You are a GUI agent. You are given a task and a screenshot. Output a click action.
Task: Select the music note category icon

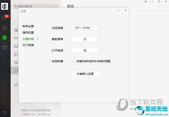pyautogui.click(x=16, y=70)
